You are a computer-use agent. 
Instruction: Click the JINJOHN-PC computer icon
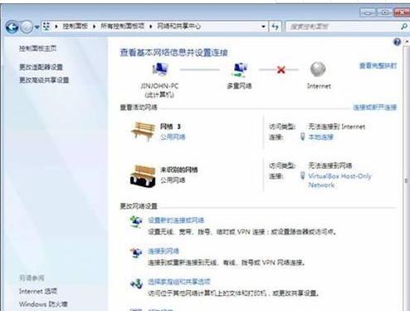[159, 69]
